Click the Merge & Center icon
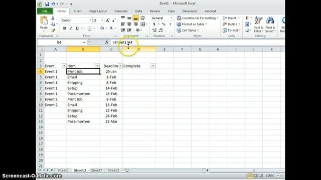This screenshot has height=180, width=321. [x=142, y=24]
